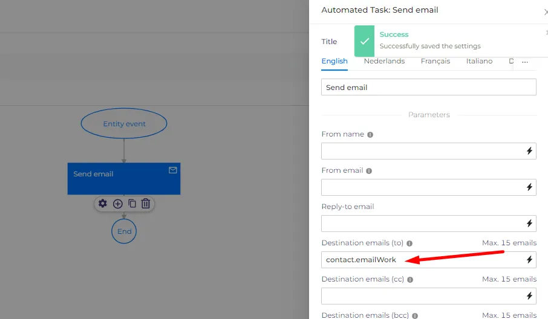Image resolution: width=548 pixels, height=319 pixels.
Task: Switch to the Nederlands language tab
Action: click(384, 61)
